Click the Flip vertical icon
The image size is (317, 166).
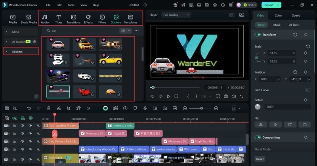pos(275,124)
